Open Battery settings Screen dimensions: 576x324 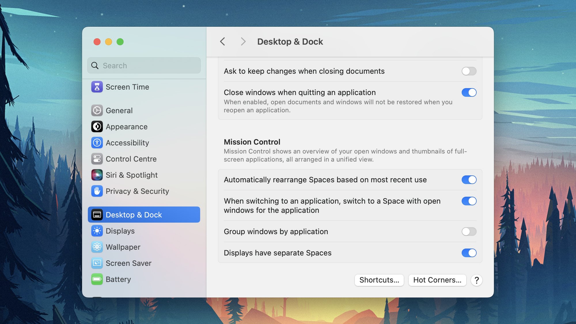(x=118, y=279)
